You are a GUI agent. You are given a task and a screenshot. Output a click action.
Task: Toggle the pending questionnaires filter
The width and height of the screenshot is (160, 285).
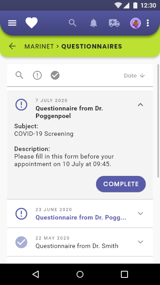[37, 75]
